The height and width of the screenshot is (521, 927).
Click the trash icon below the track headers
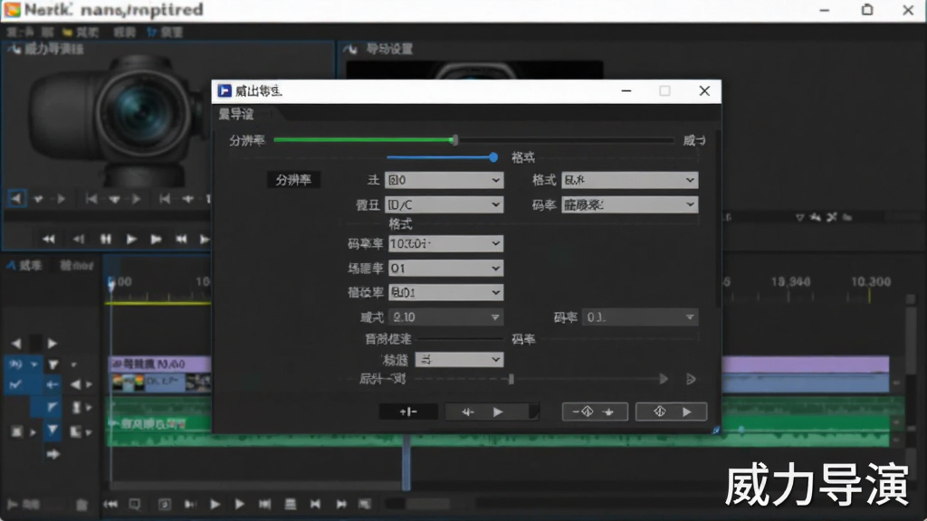pos(81,505)
